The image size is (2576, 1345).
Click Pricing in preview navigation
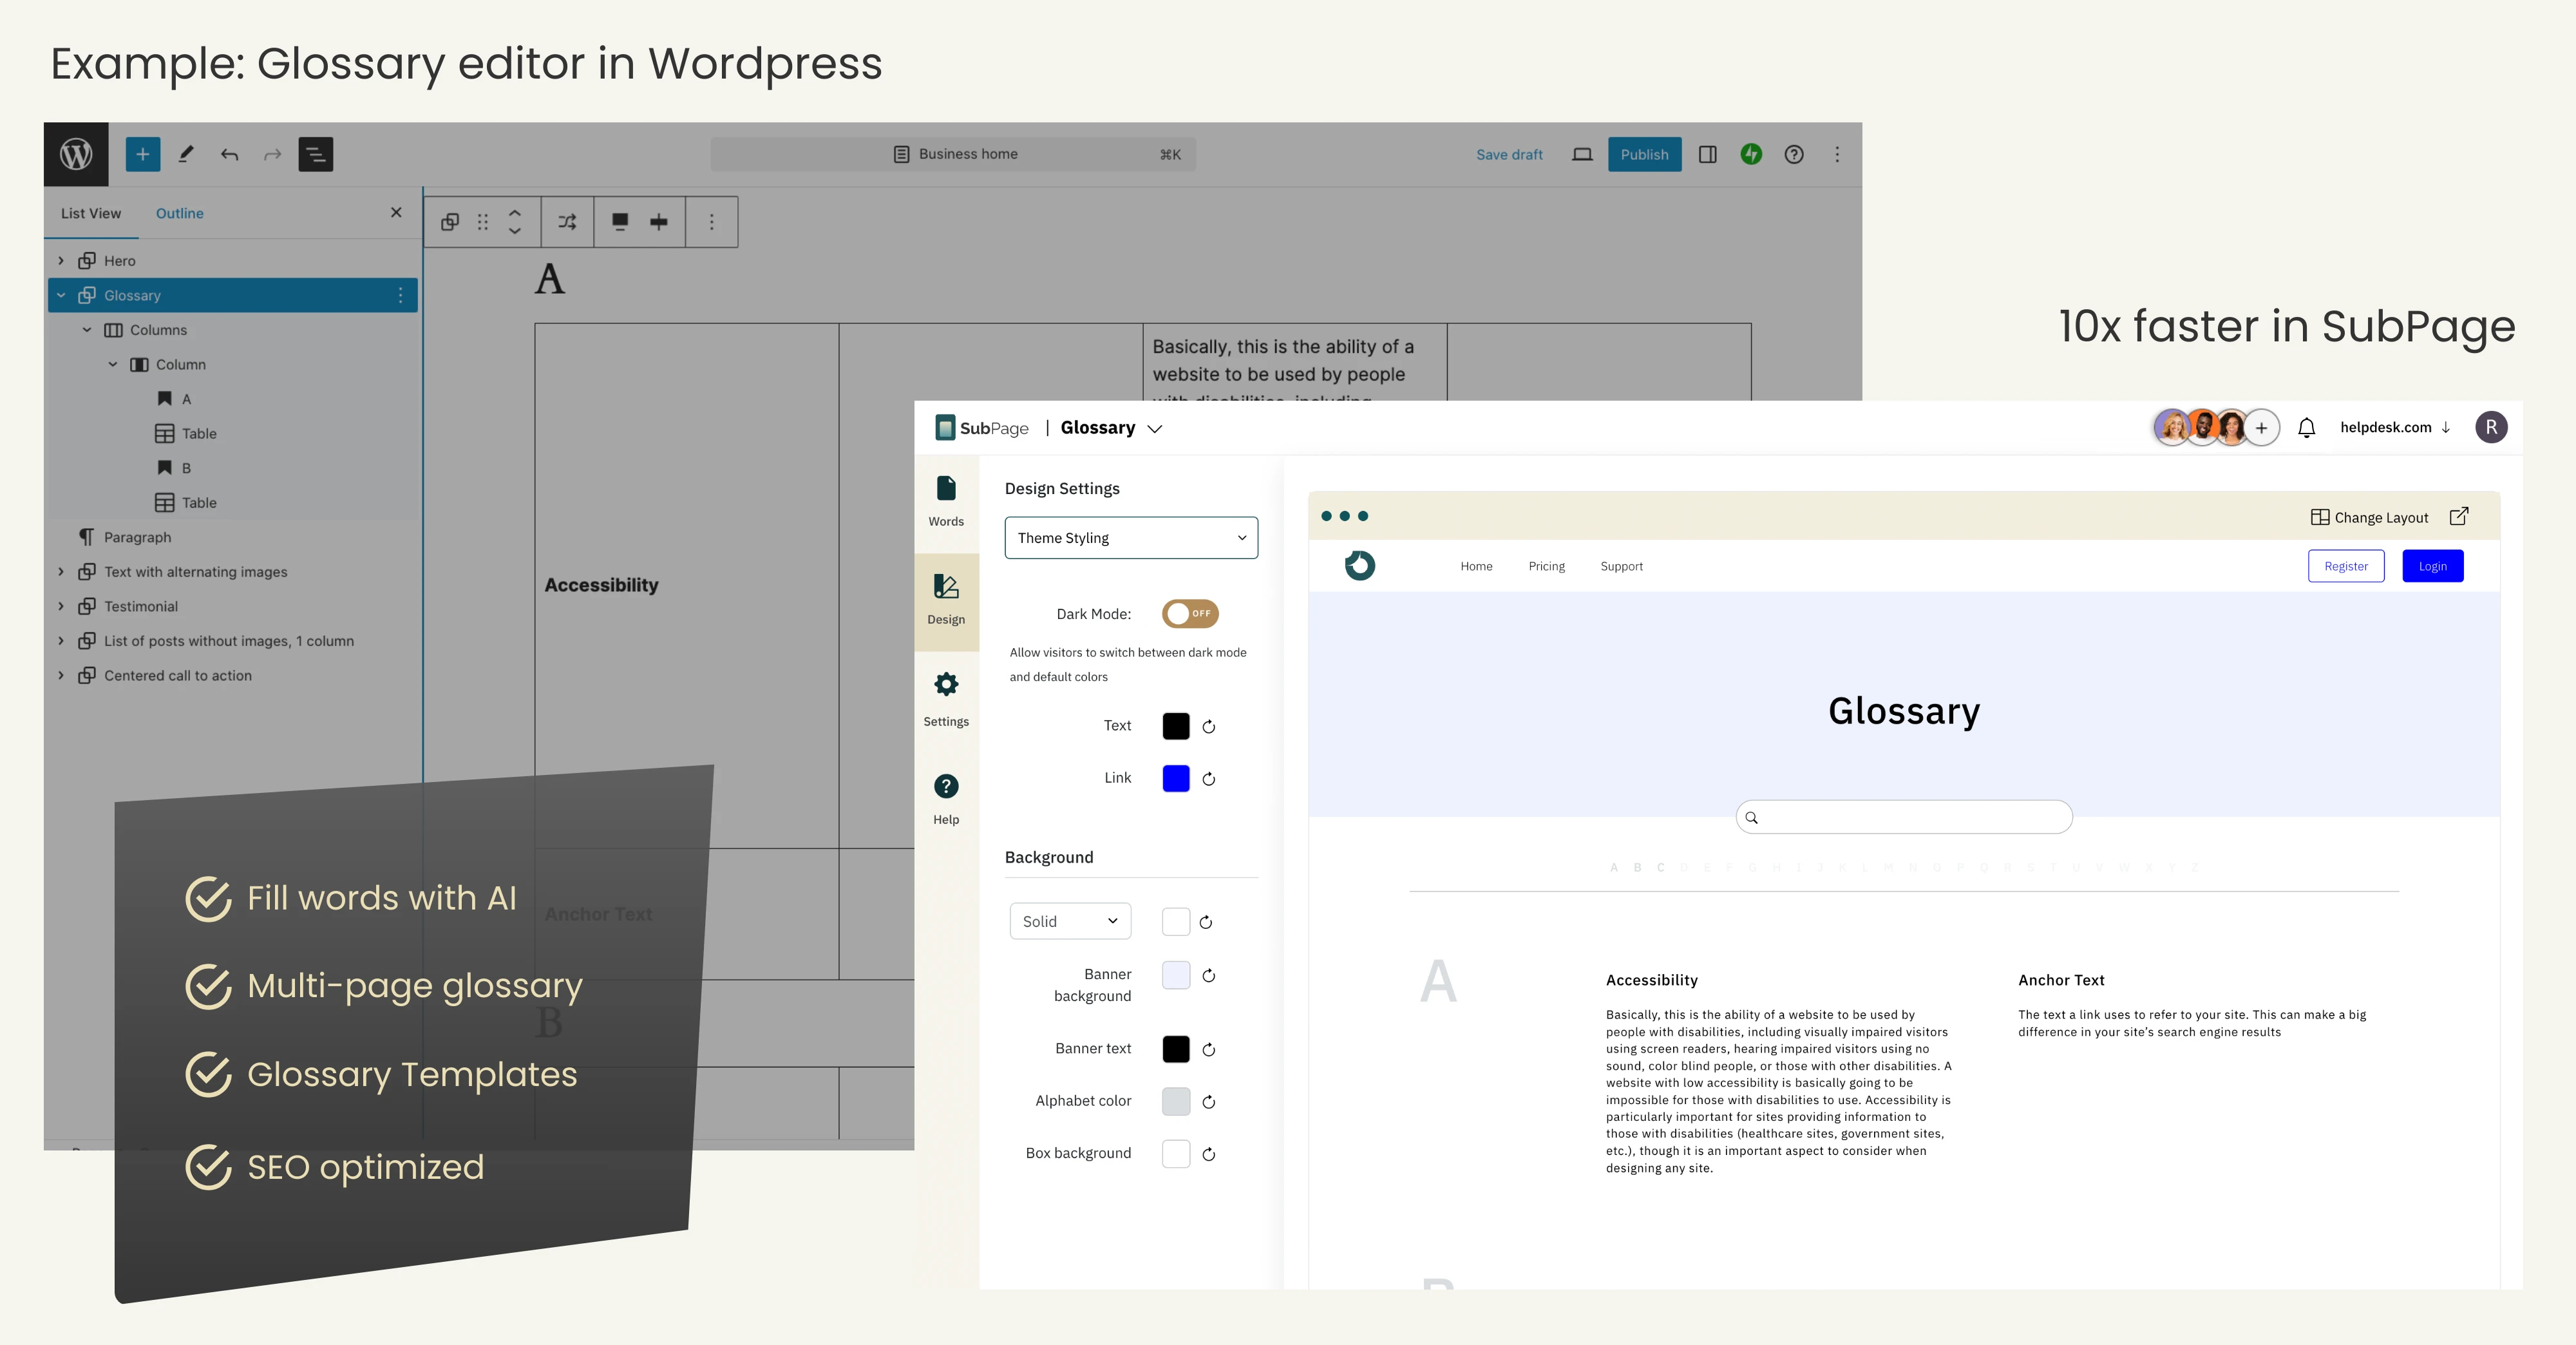[1547, 566]
